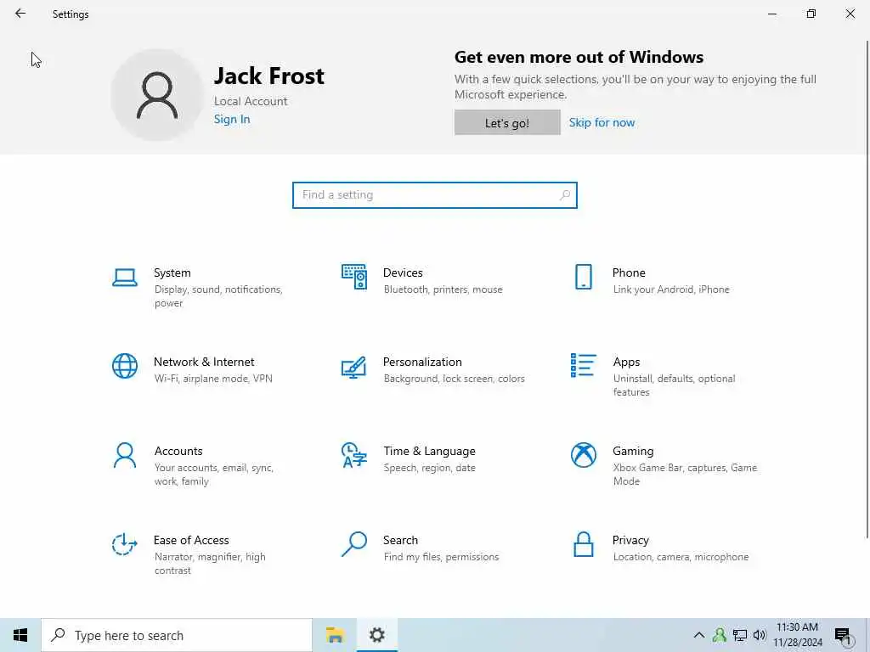Click the Phone category title
Screen dimensions: 870x652
pyautogui.click(x=629, y=273)
